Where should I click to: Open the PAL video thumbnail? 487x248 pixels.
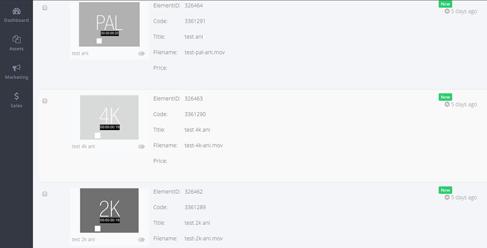[x=110, y=24]
